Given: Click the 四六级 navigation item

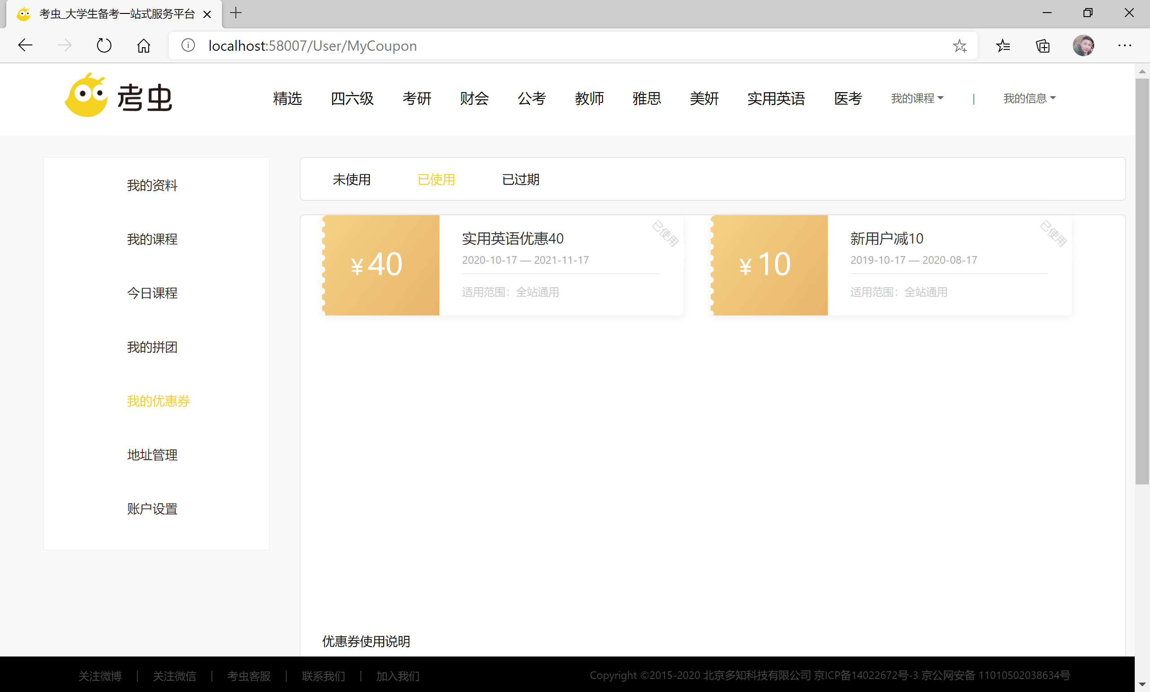Looking at the screenshot, I should (x=352, y=98).
